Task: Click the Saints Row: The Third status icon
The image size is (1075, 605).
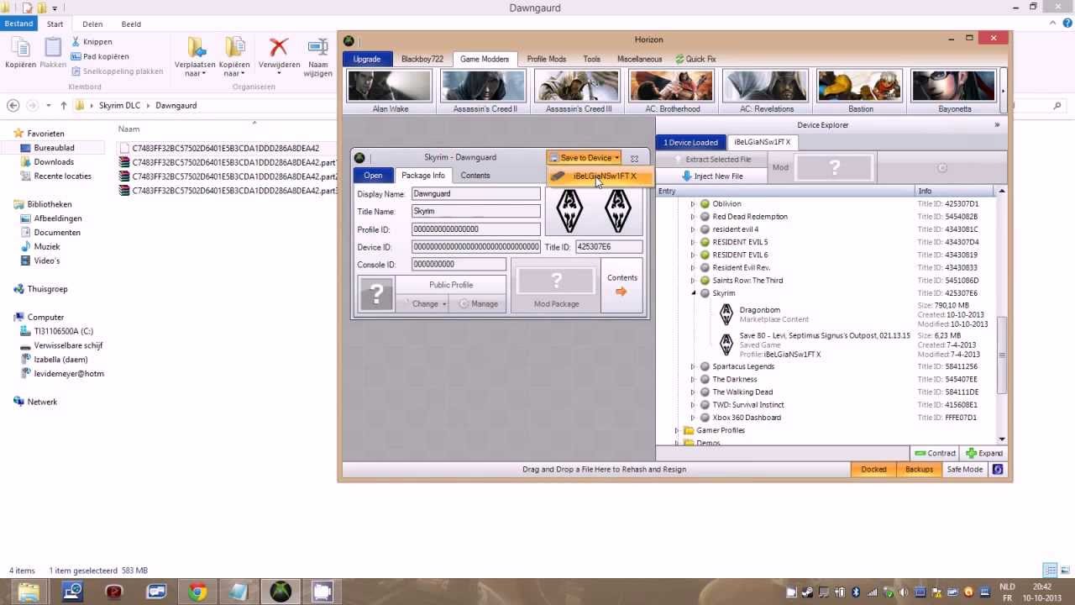Action: pyautogui.click(x=705, y=281)
